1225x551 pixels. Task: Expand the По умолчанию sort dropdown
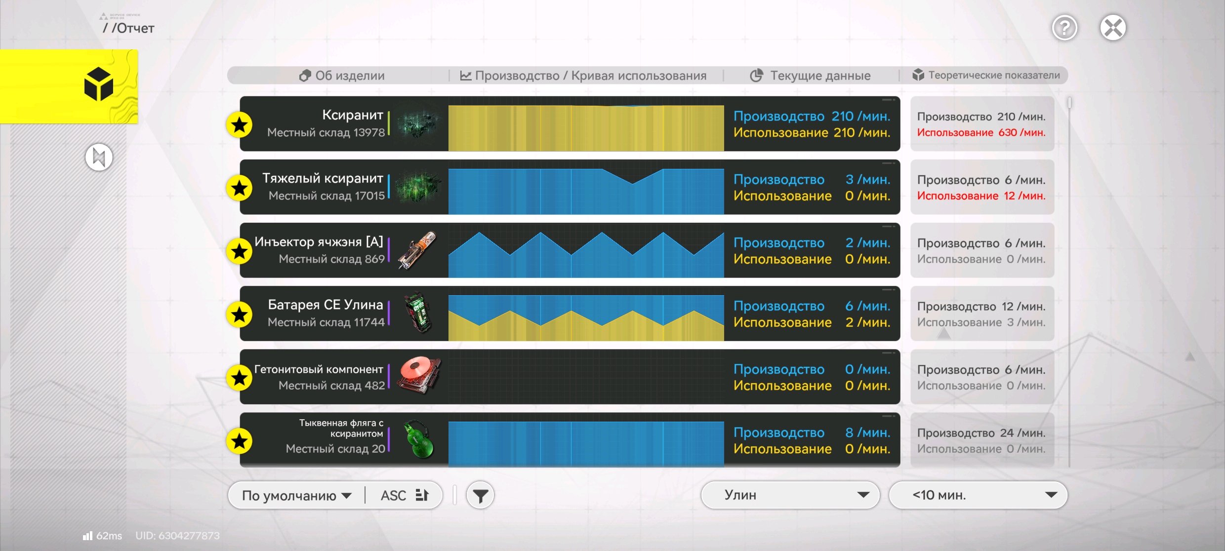(296, 495)
